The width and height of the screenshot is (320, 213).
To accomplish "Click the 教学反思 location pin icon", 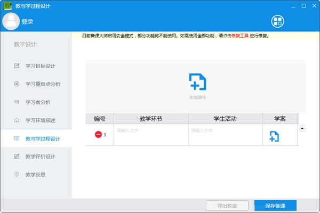I will point(16,175).
